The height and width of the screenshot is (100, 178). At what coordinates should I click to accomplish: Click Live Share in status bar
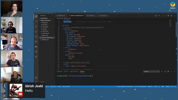pyautogui.click(x=66, y=86)
